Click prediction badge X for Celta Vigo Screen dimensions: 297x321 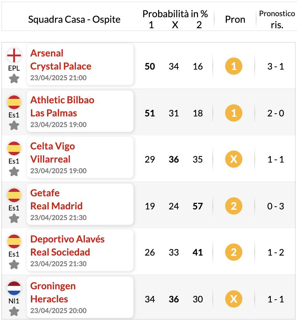tap(234, 159)
